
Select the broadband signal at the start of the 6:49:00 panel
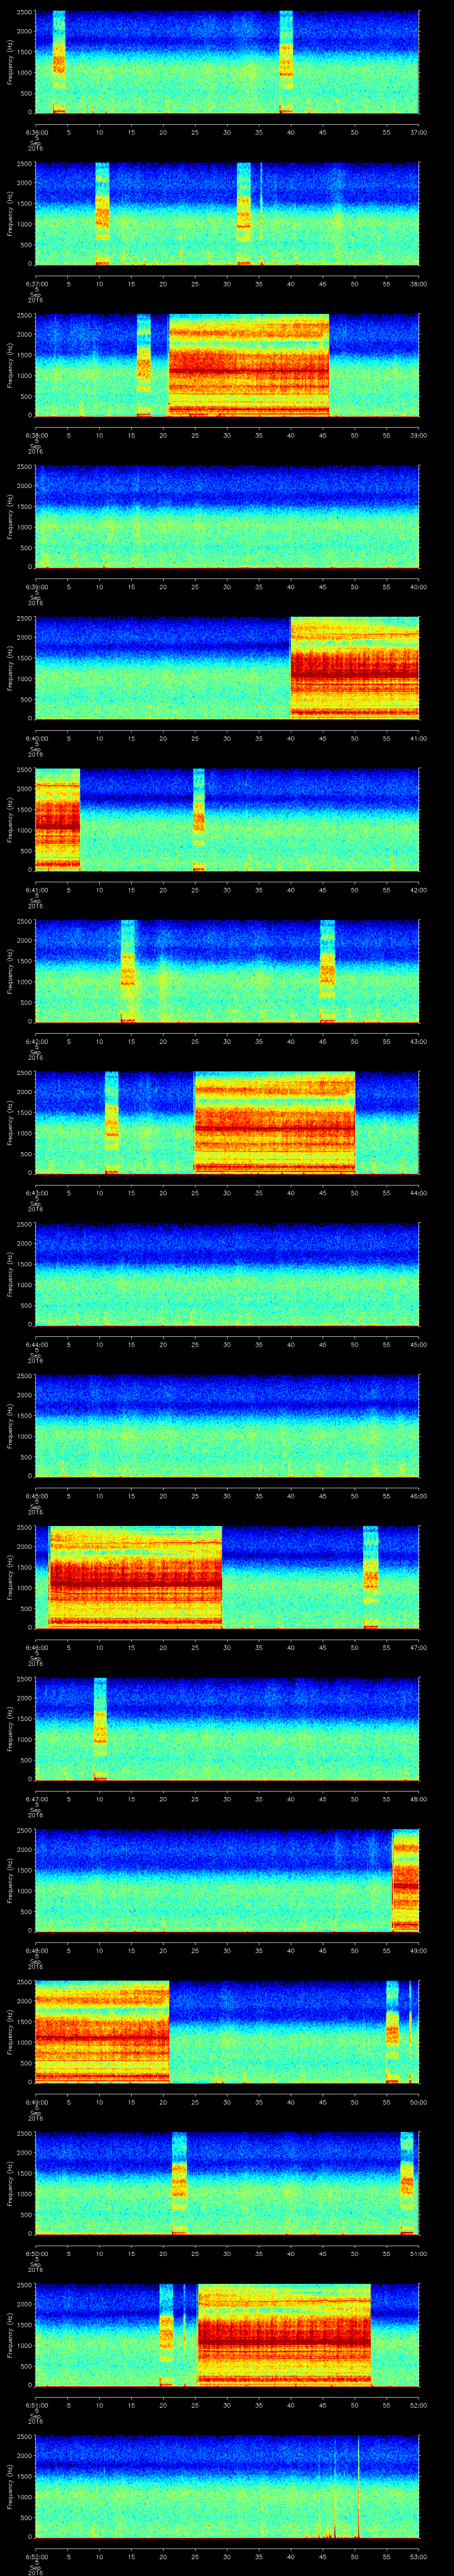tap(102, 2031)
